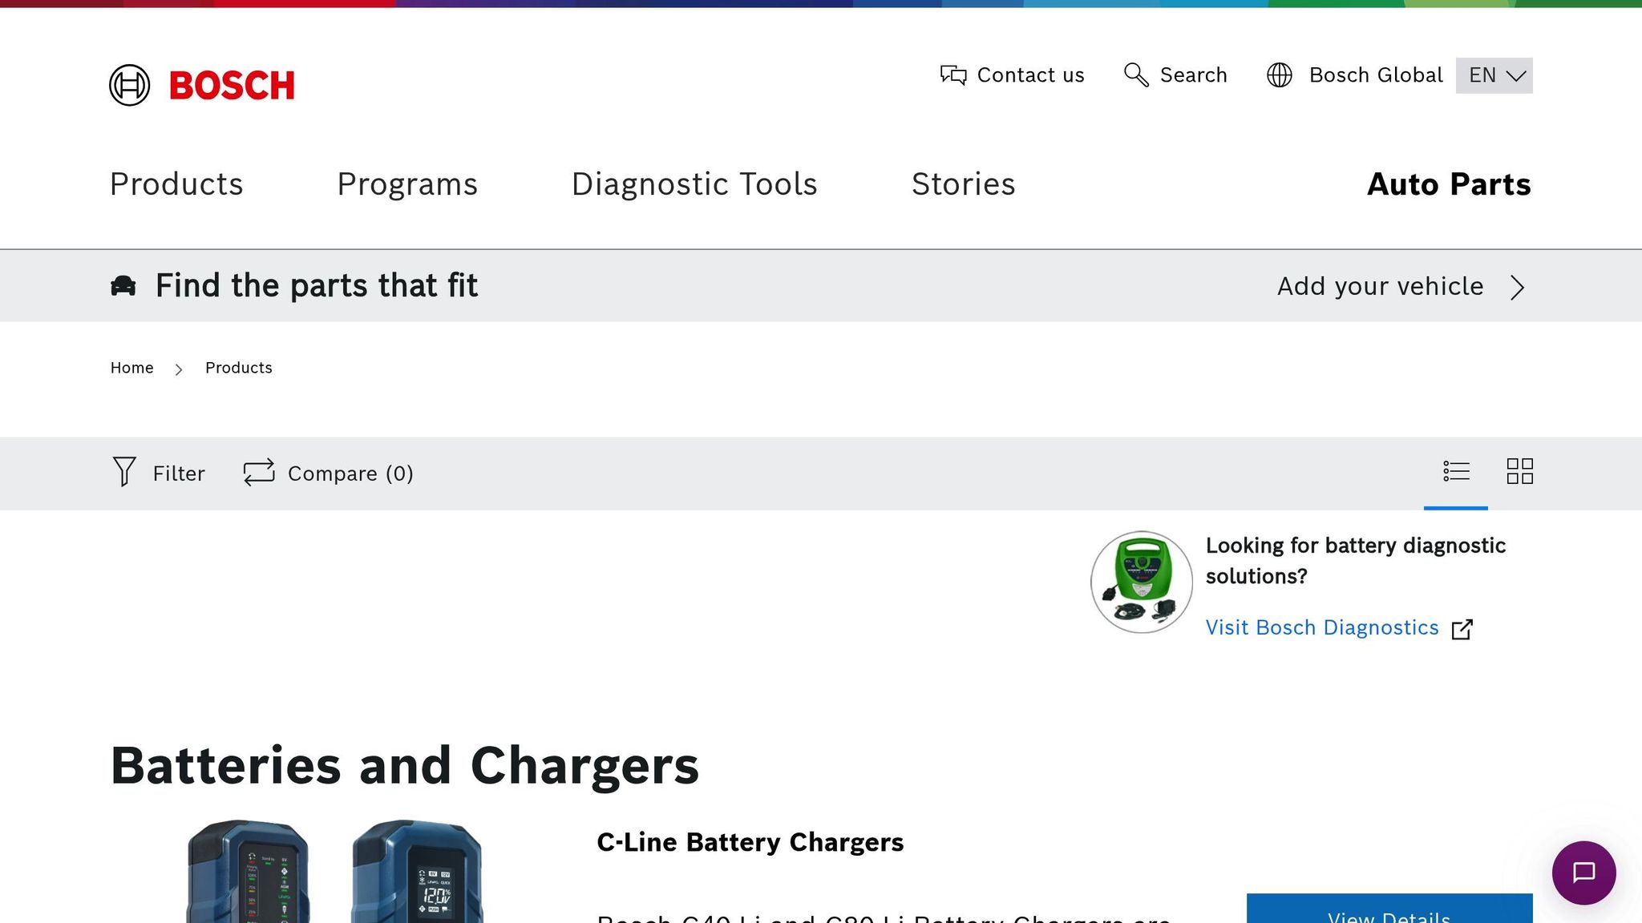Open Visit Bosch Diagnostics link
Image resolution: width=1642 pixels, height=923 pixels.
coord(1322,627)
